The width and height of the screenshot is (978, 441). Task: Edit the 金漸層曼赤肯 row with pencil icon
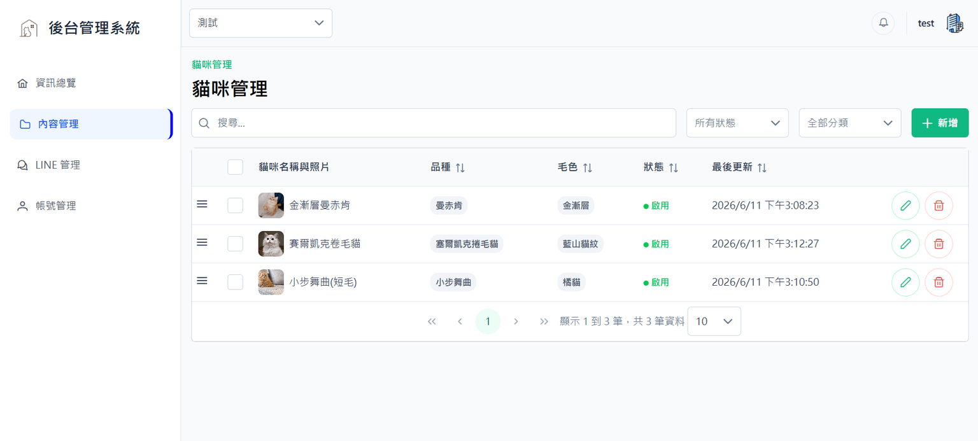905,206
